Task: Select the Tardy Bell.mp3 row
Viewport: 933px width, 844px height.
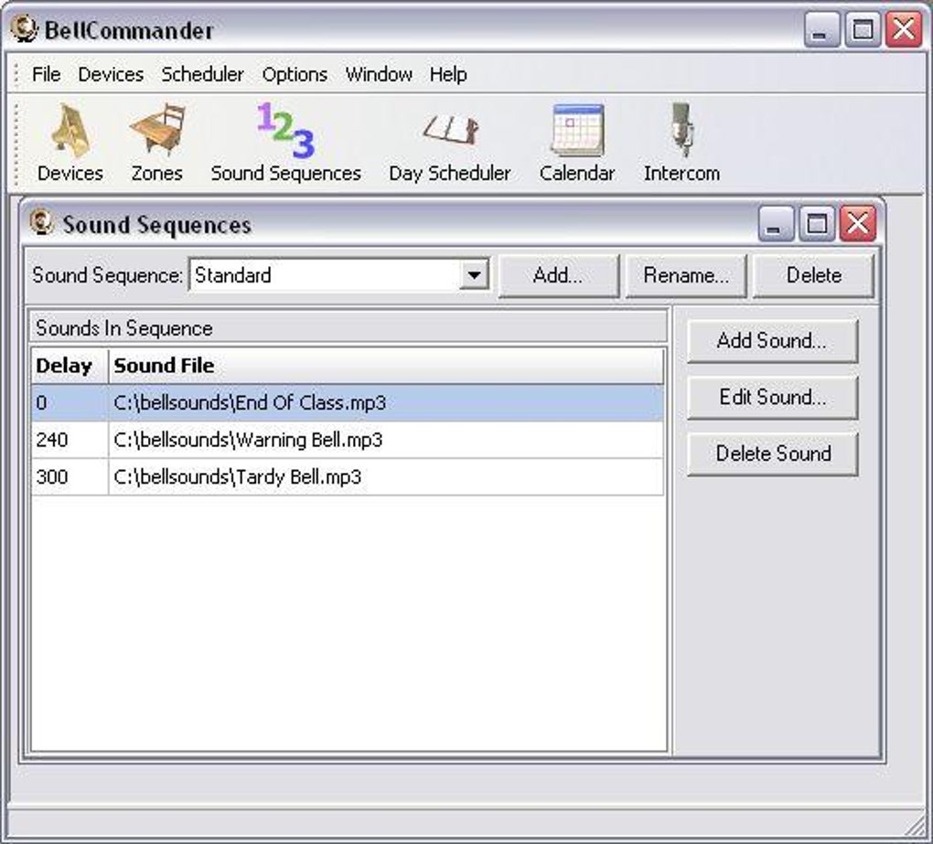Action: point(348,477)
